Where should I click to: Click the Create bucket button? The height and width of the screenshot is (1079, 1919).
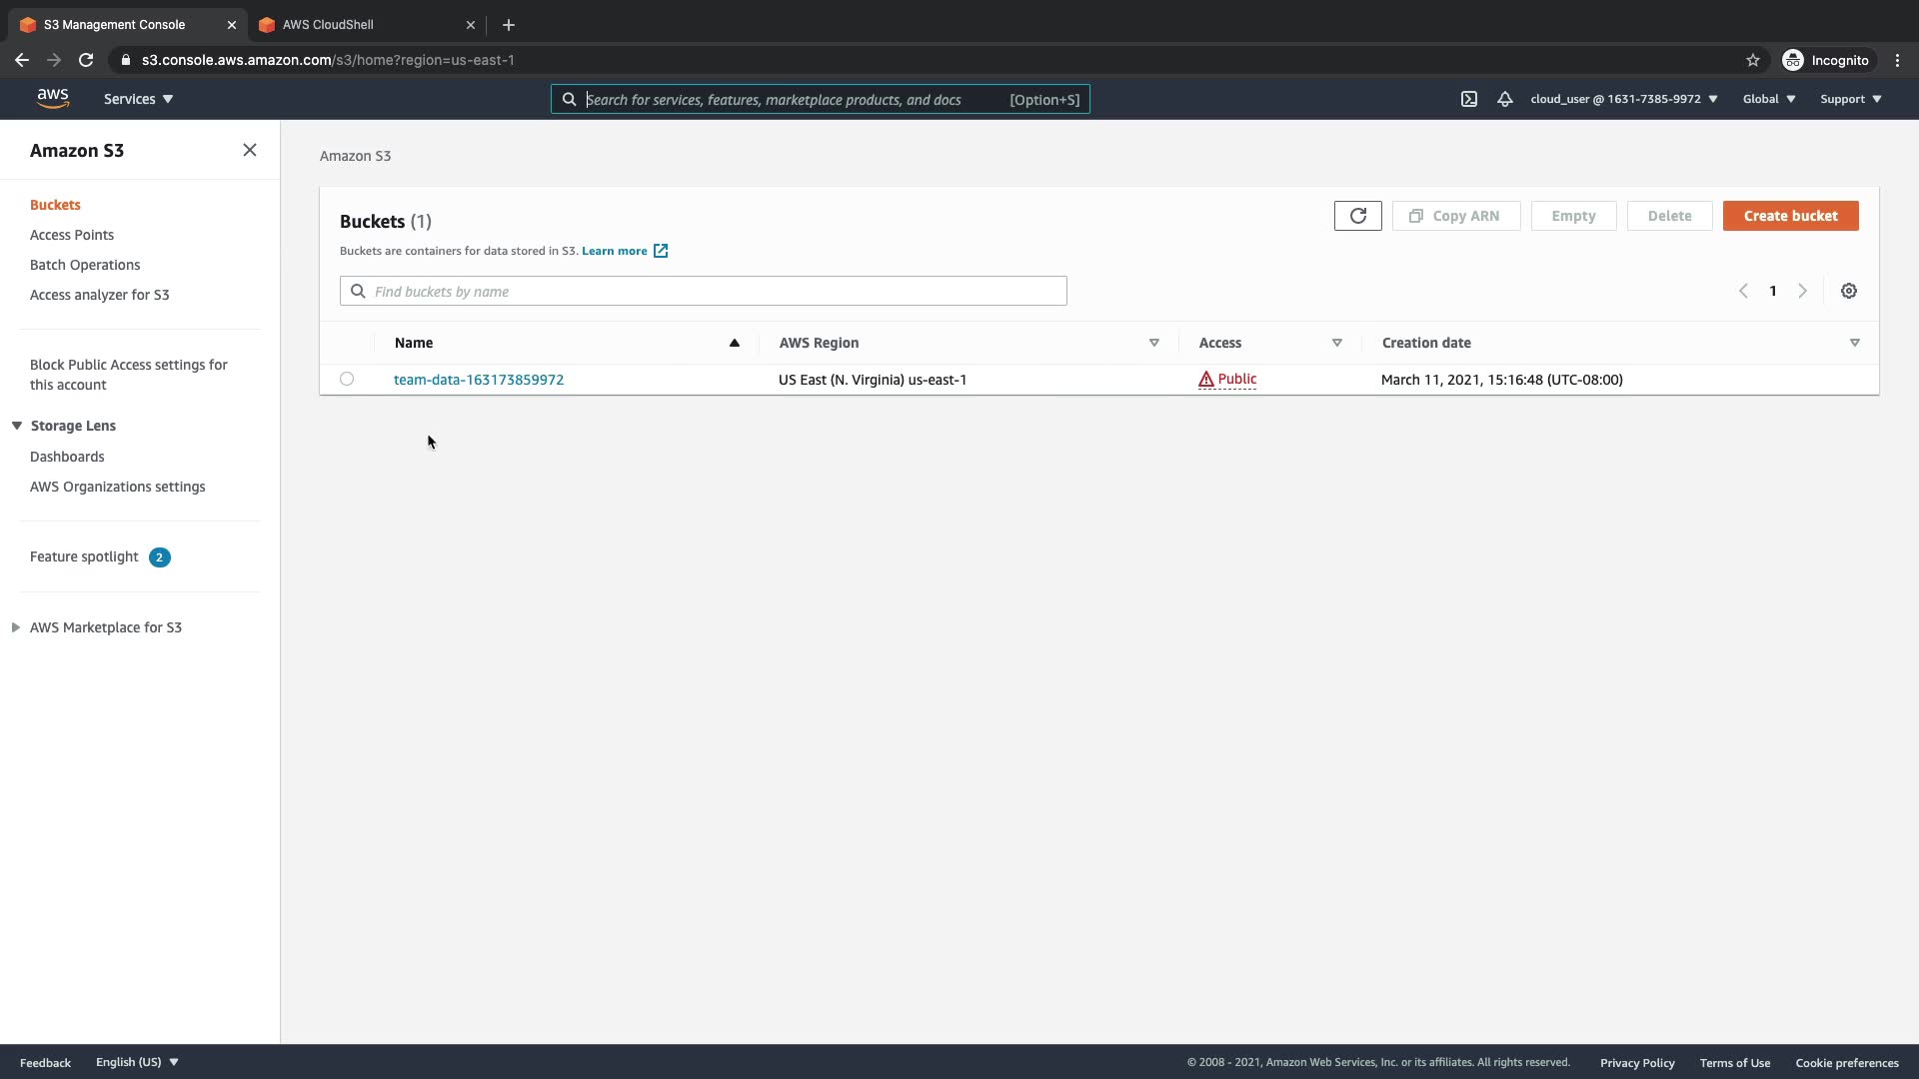pos(1790,216)
